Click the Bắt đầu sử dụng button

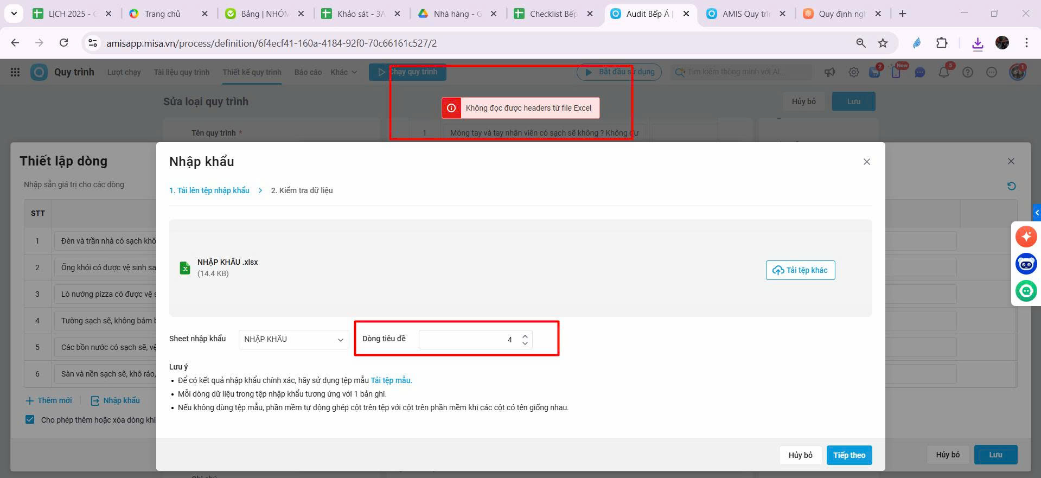(x=619, y=72)
